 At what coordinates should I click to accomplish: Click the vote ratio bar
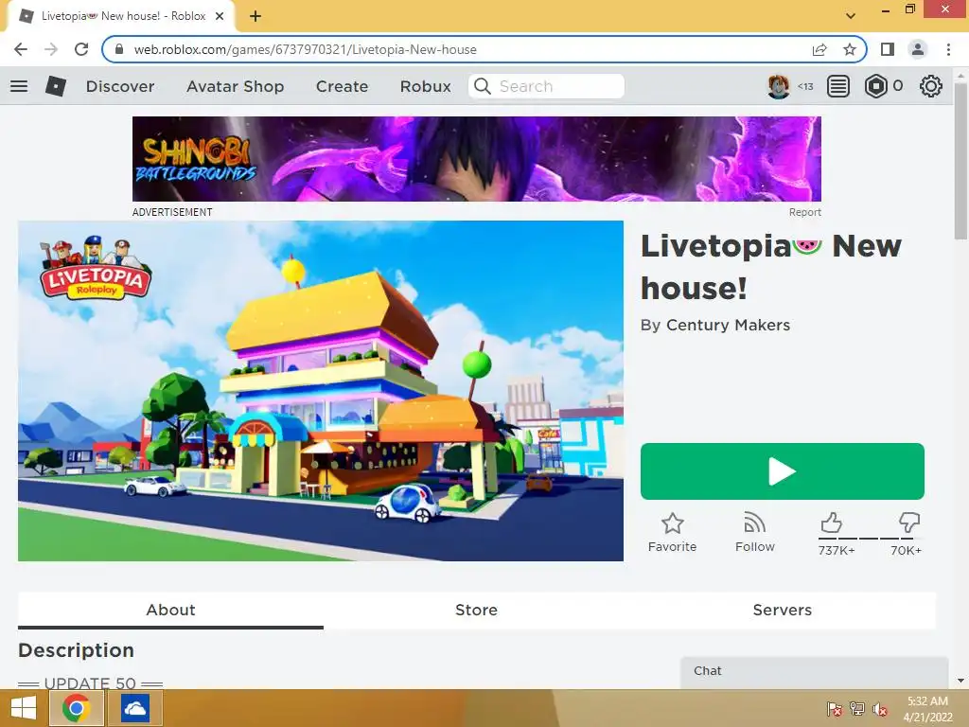coord(871,539)
